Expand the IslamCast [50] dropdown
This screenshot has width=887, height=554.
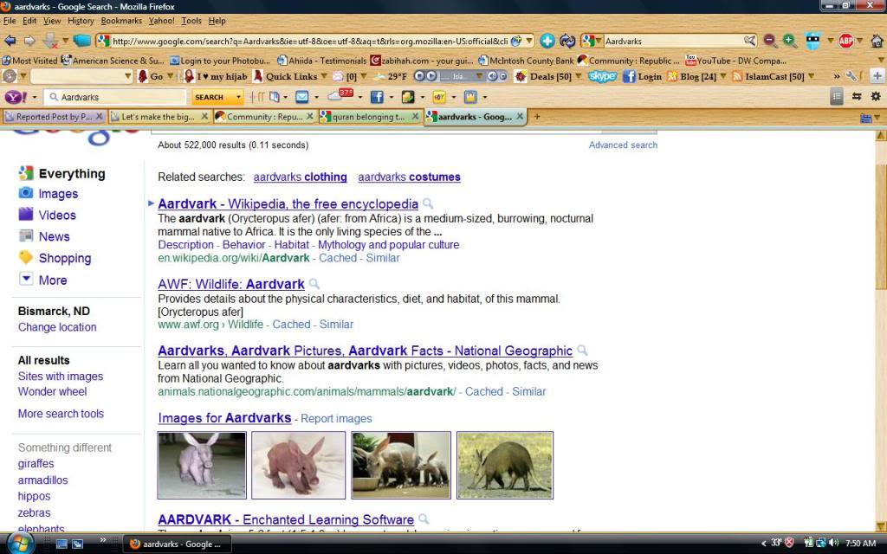[x=811, y=76]
